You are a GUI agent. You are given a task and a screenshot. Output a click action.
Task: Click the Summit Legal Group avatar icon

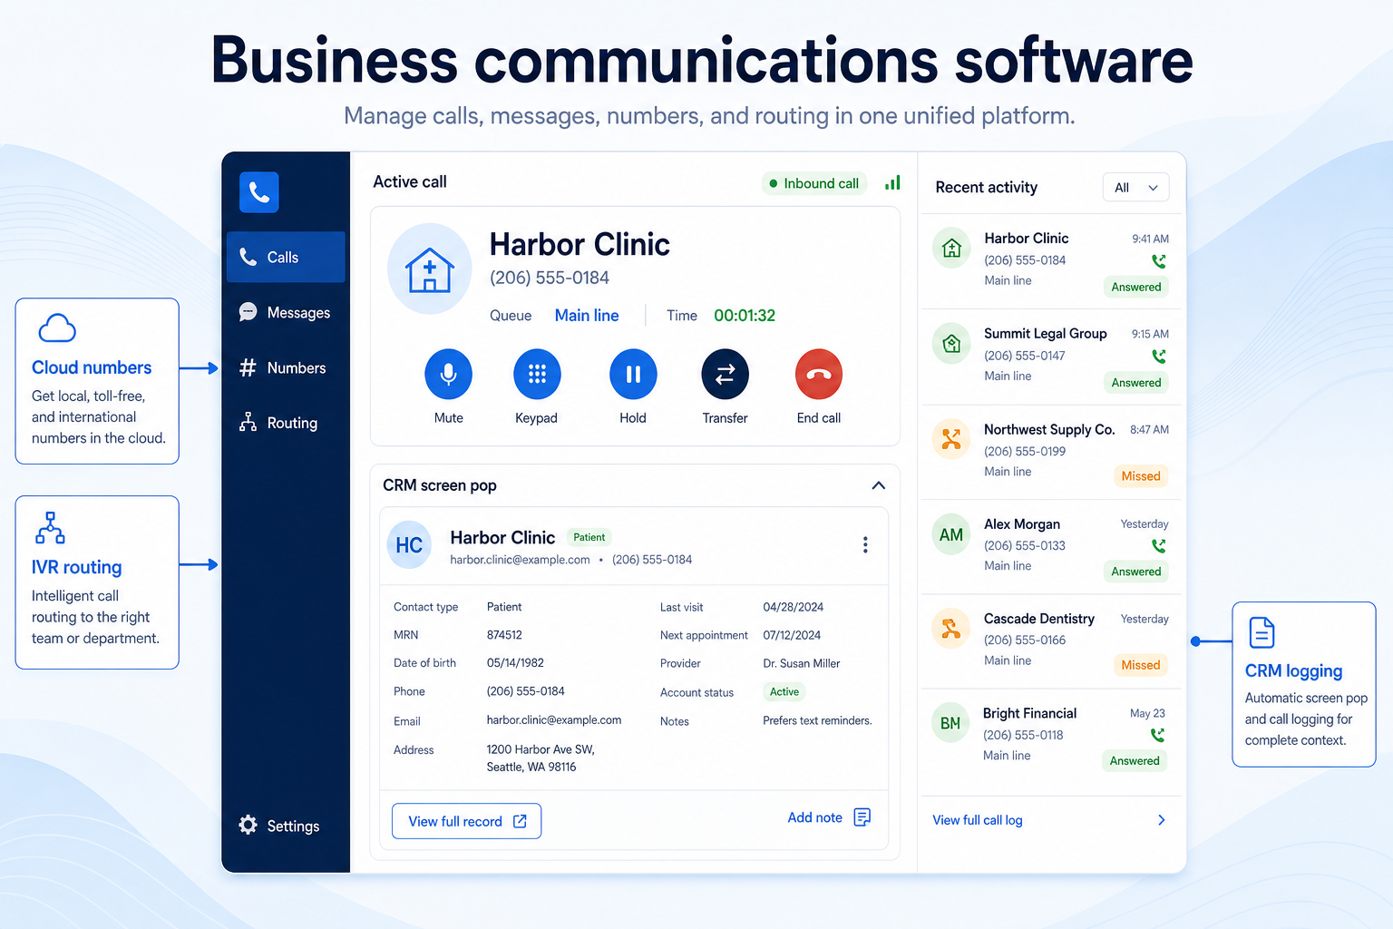point(951,344)
